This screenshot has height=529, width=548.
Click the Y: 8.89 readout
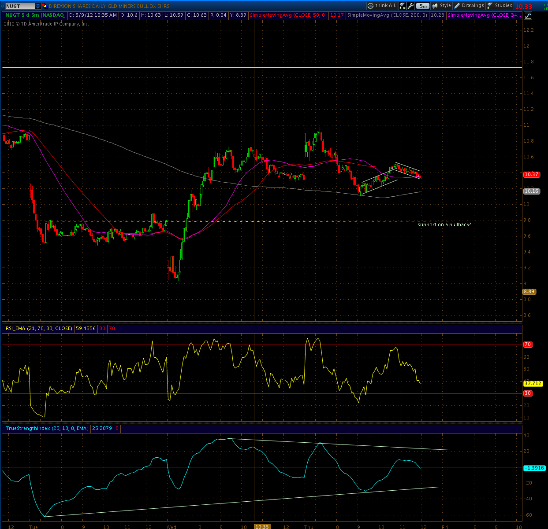coord(238,15)
